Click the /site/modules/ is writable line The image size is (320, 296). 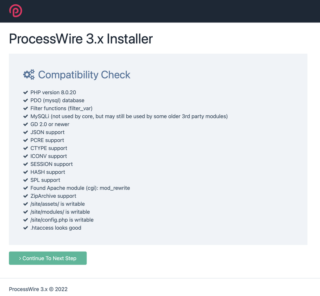click(x=60, y=212)
